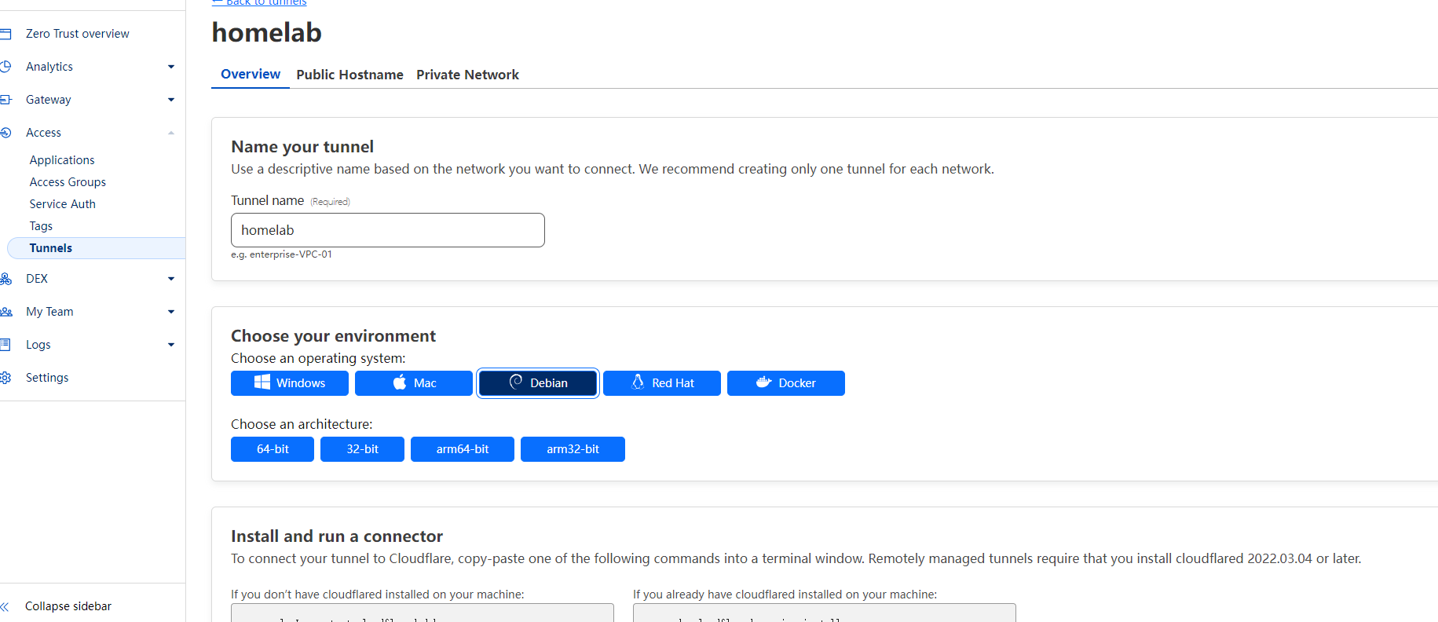Choose Docker as the environment
The image size is (1438, 622).
pyautogui.click(x=785, y=383)
